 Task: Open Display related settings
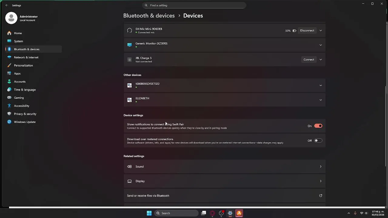click(225, 181)
